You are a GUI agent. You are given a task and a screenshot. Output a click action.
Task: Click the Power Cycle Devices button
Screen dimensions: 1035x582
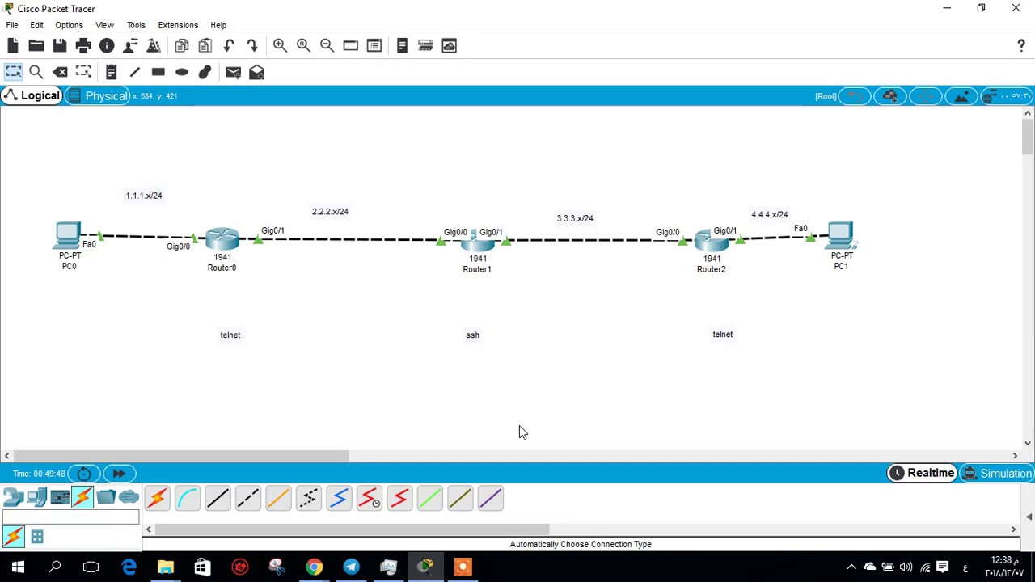click(84, 474)
